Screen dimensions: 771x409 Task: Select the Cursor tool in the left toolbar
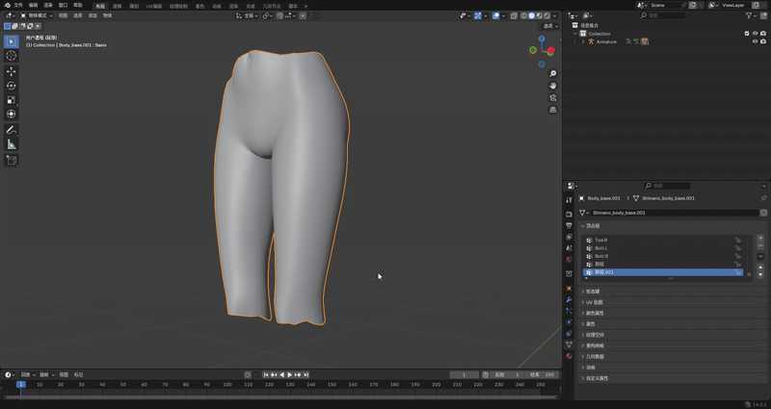tap(12, 56)
